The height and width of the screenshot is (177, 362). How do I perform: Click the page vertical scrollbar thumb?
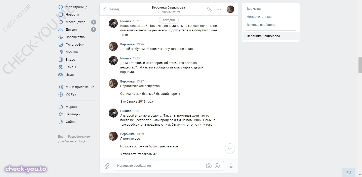[x=360, y=65]
